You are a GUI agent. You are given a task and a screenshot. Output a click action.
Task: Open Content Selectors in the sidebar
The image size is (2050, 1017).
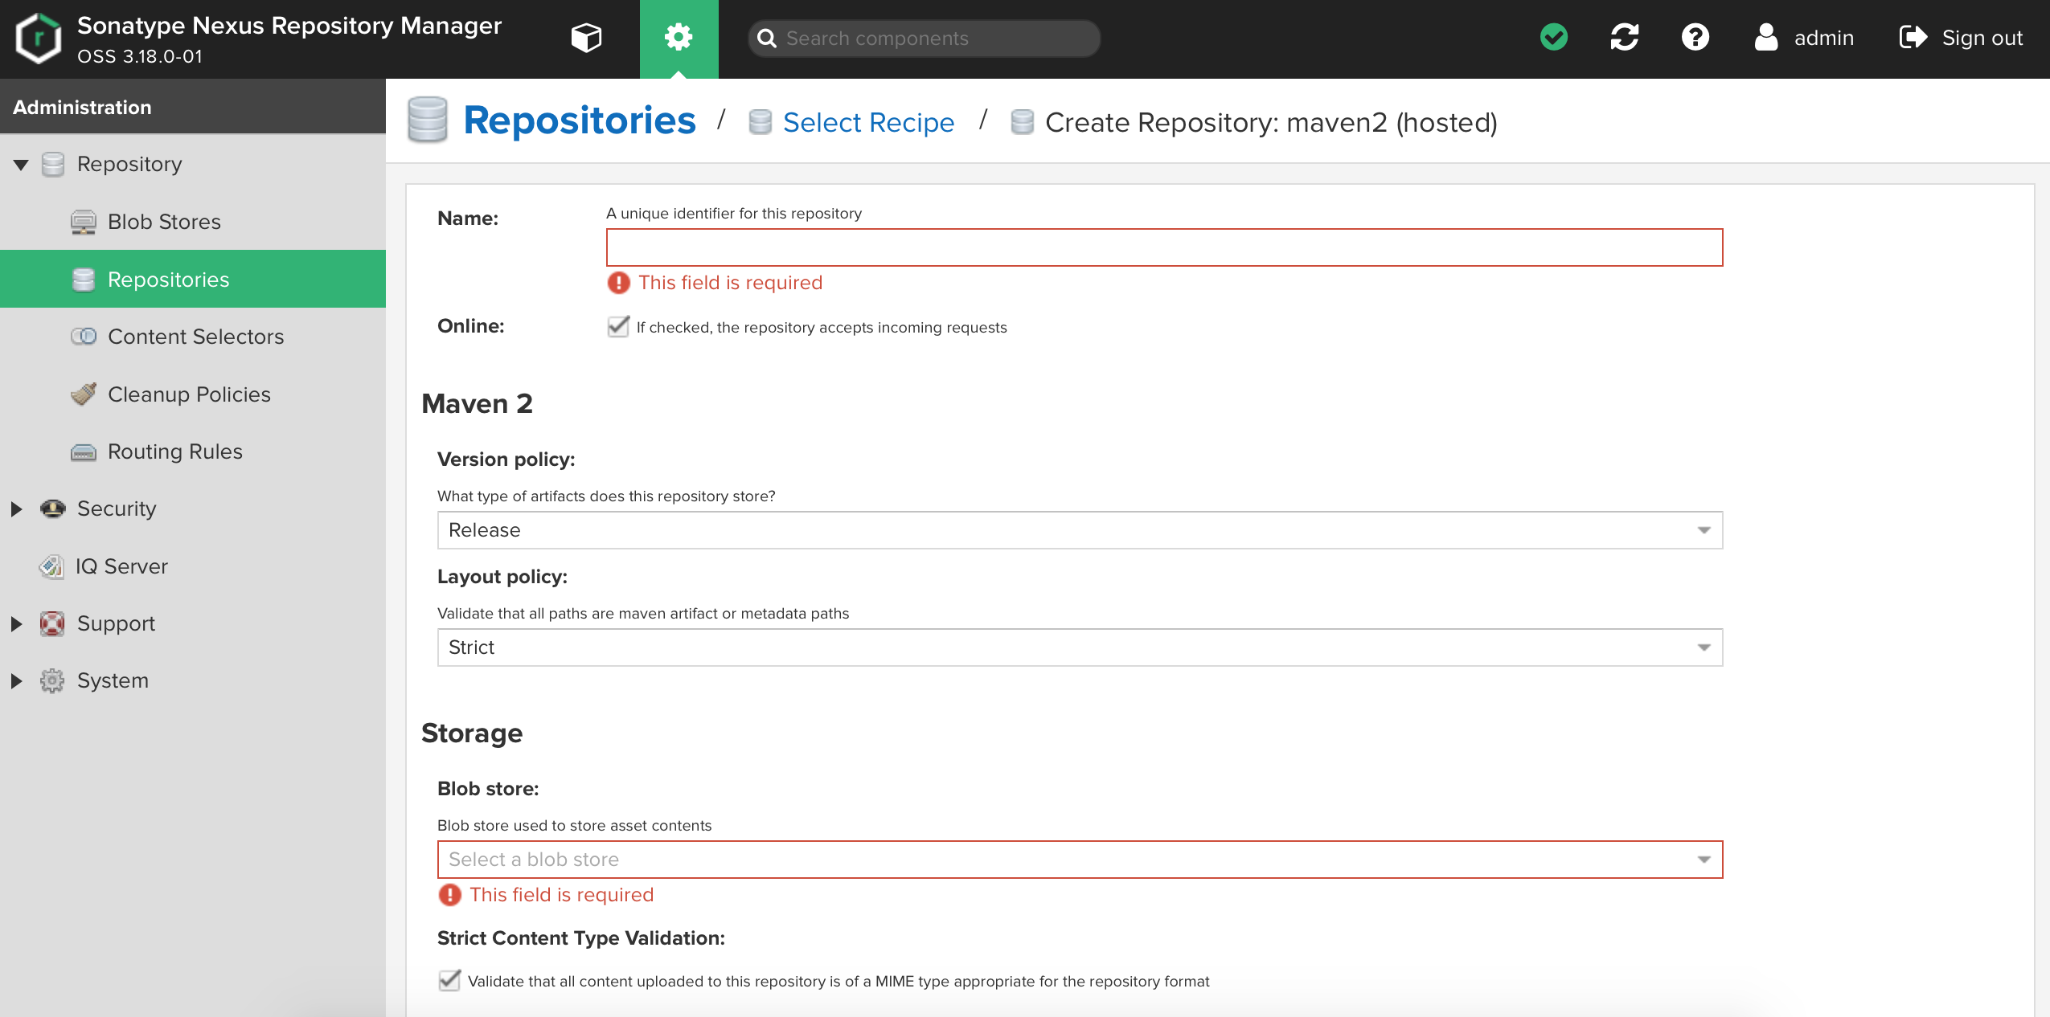193,337
